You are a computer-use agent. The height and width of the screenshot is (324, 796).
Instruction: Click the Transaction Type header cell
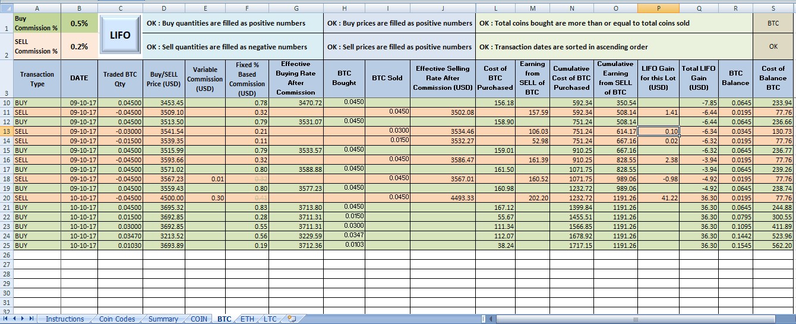point(37,78)
